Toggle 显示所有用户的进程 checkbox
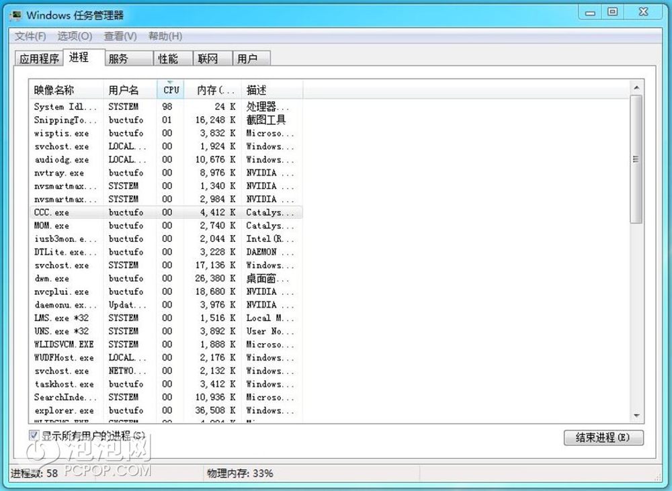The width and height of the screenshot is (672, 491). [34, 436]
